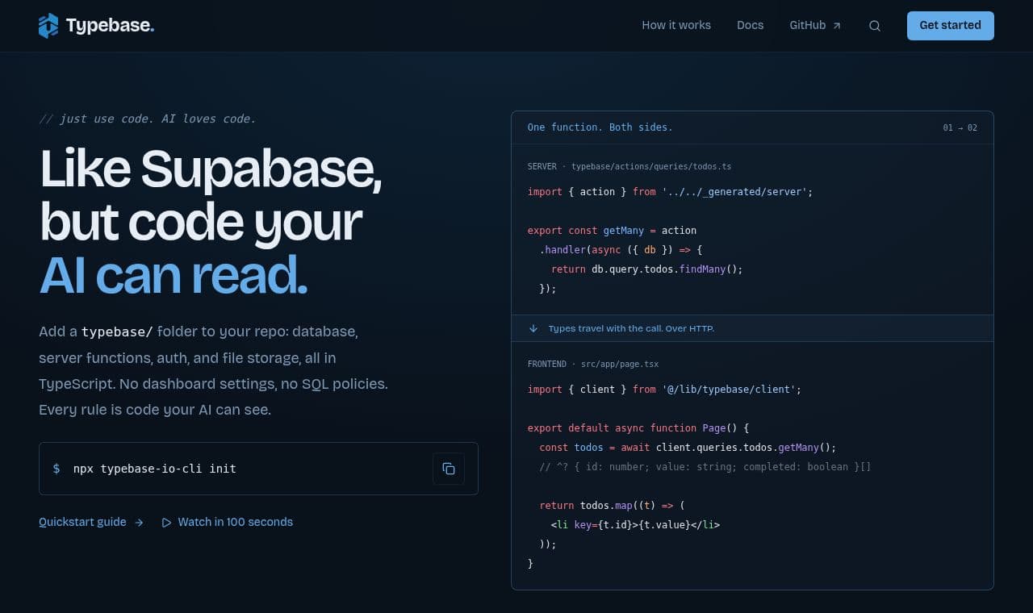The image size is (1033, 613).
Task: Click the FRONTEND src/app/page.tsx label
Action: 594,364
